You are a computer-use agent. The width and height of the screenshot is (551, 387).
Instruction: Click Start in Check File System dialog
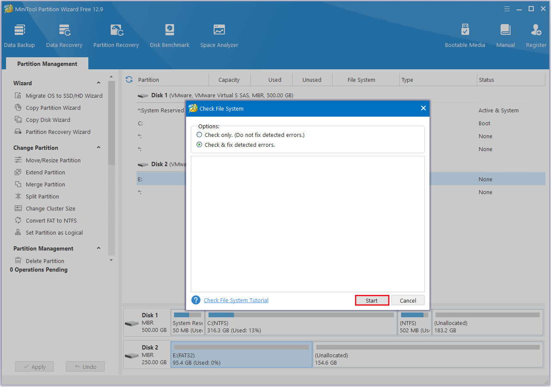(x=372, y=300)
